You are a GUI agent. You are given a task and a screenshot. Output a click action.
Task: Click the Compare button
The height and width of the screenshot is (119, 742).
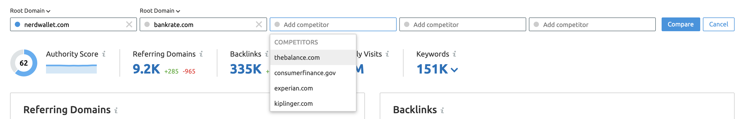681,25
